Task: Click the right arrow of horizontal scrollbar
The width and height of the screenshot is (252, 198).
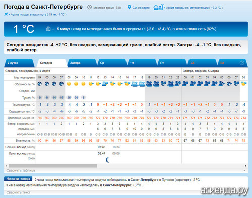Action: coord(245,166)
